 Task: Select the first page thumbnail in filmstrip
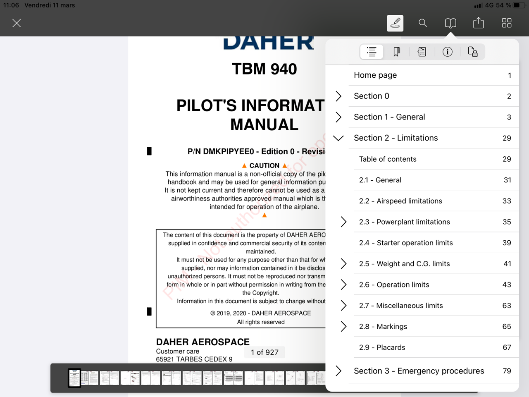74,378
